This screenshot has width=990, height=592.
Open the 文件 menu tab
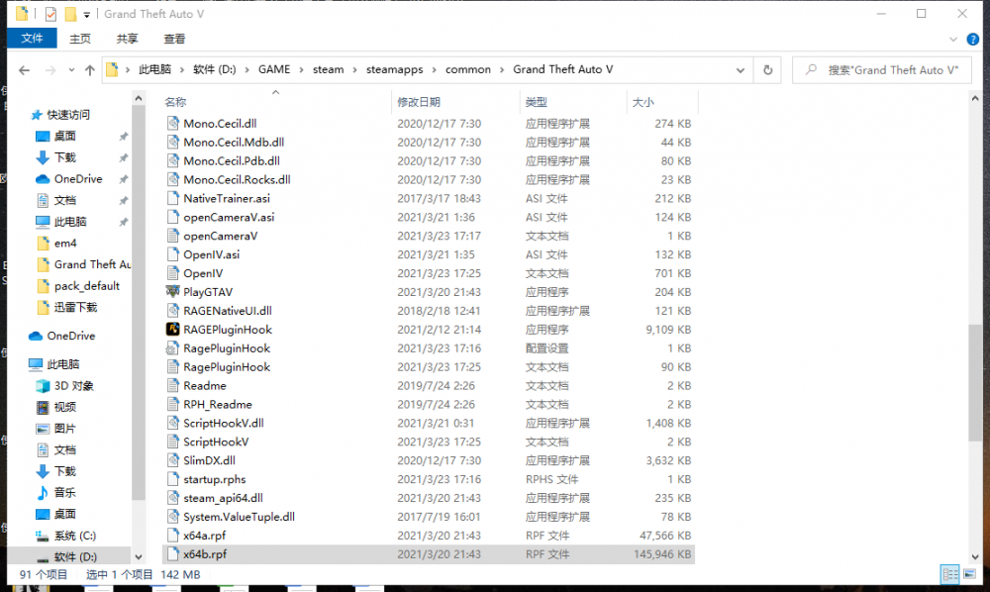pyautogui.click(x=32, y=39)
